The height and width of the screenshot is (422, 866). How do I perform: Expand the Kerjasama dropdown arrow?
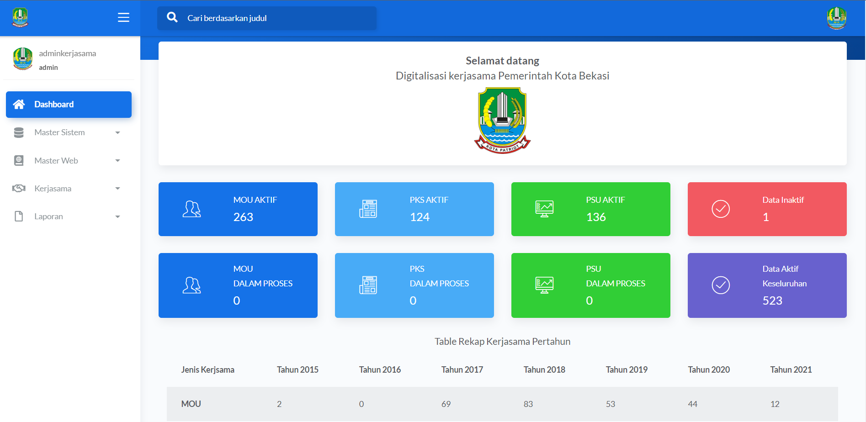click(117, 189)
